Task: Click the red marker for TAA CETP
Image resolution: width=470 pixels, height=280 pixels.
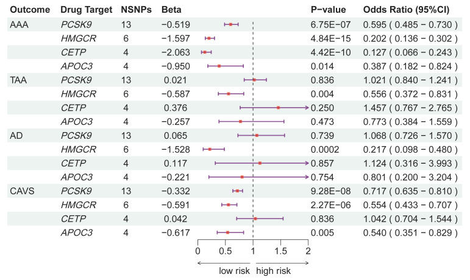Action: [278, 108]
